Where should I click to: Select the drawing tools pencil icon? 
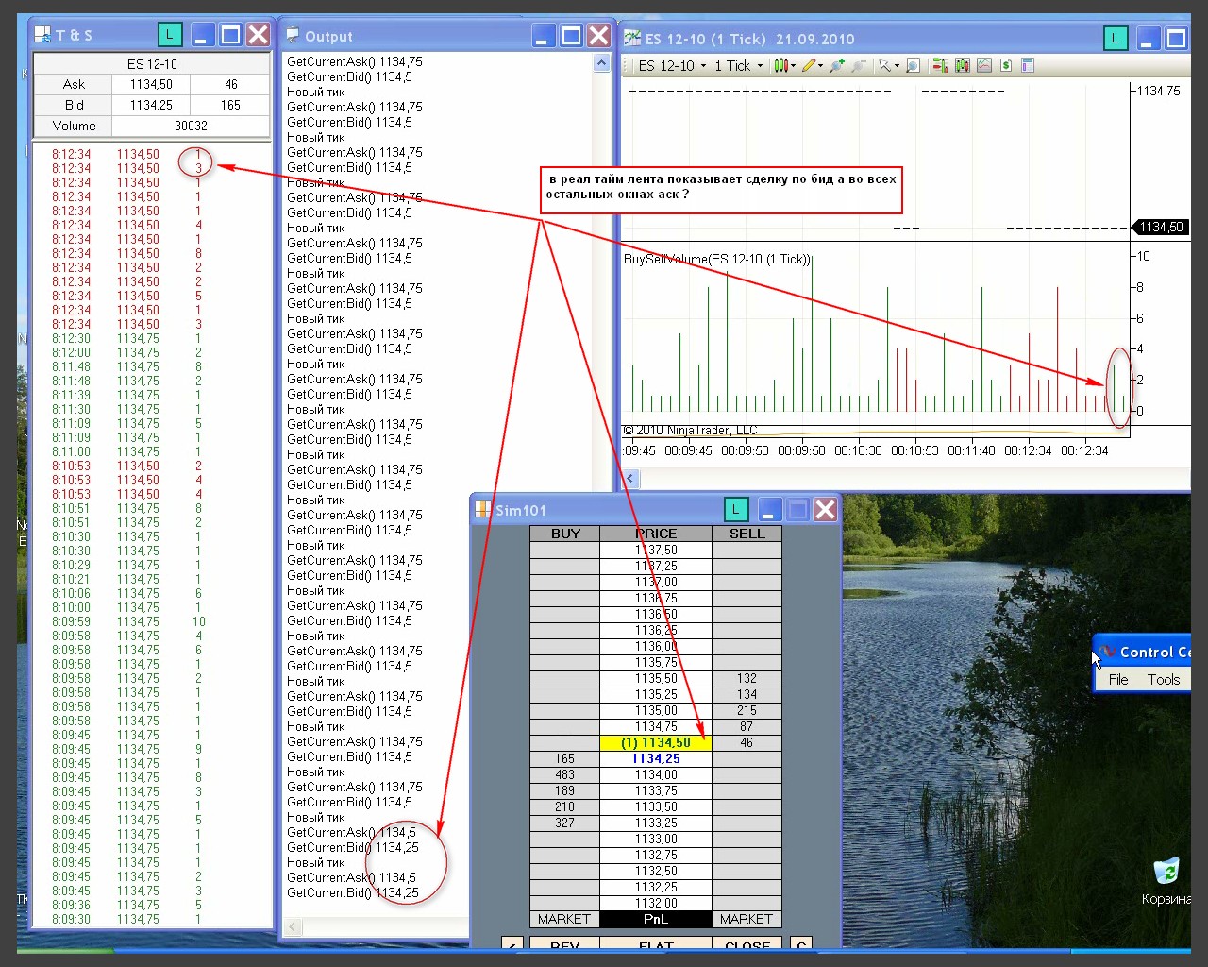[x=809, y=66]
